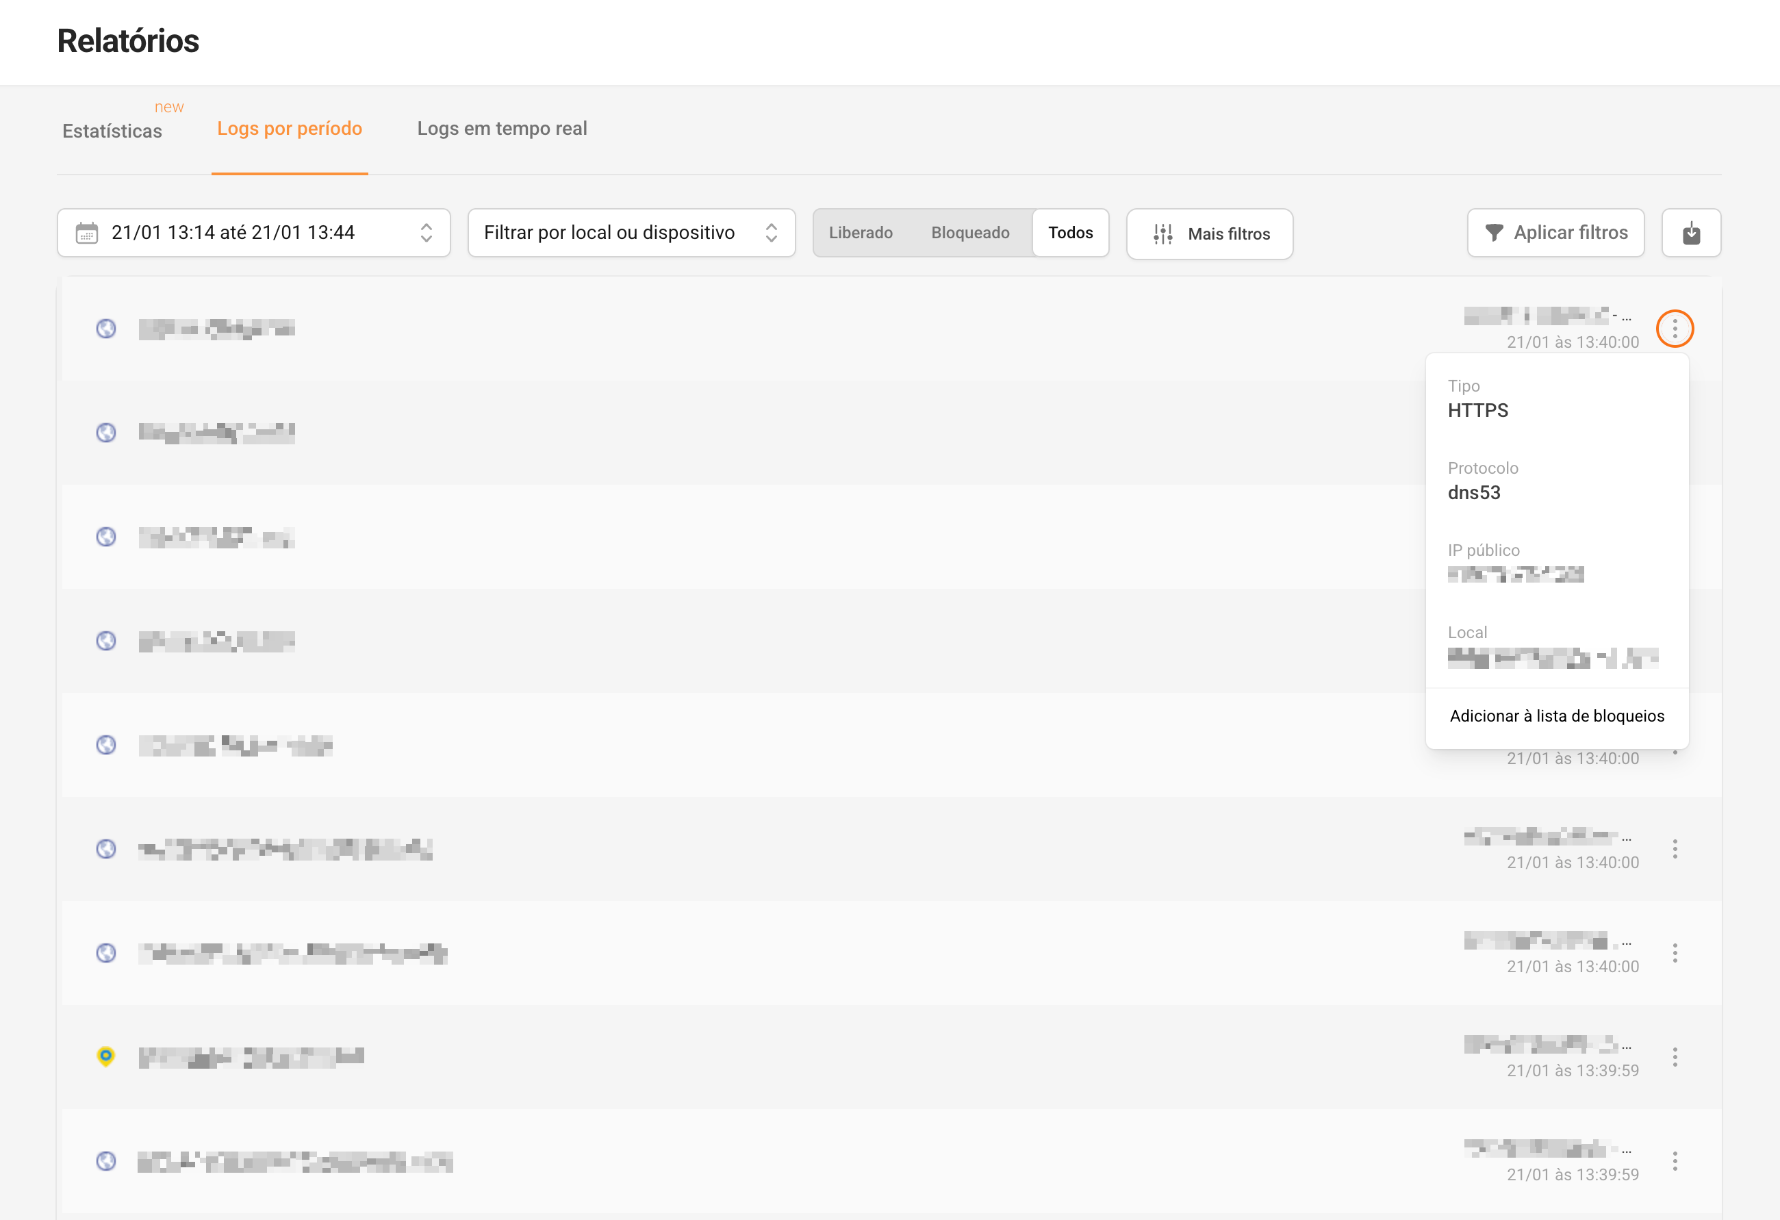This screenshot has height=1220, width=1780.
Task: Click the yellow location pin icon
Action: pyautogui.click(x=105, y=1056)
